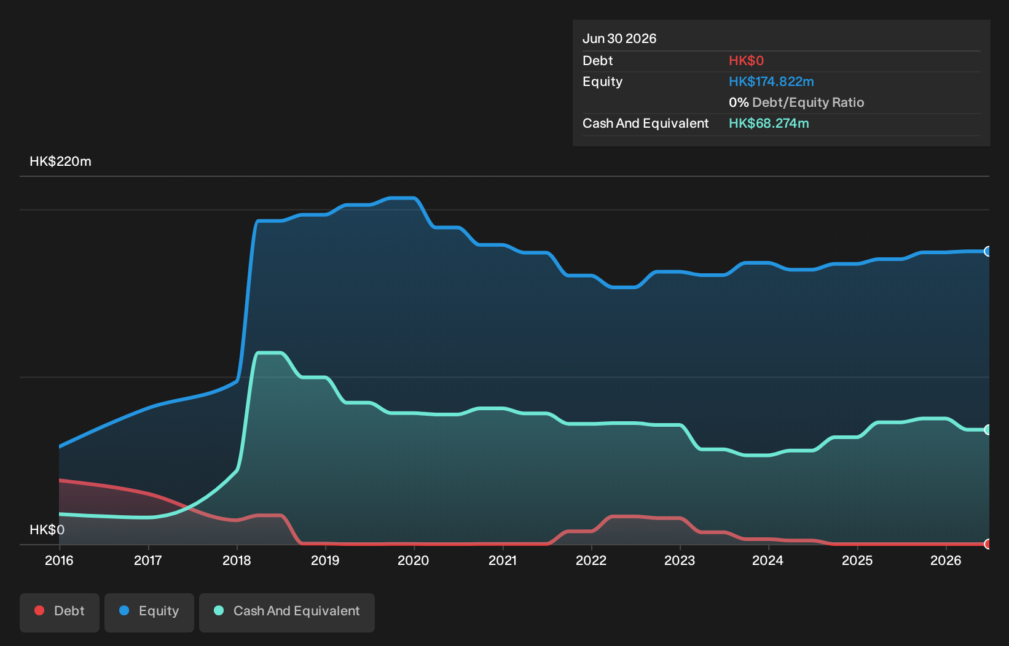Click the Debt row label in tooltip
Screen dimensions: 1009x646
click(x=598, y=61)
